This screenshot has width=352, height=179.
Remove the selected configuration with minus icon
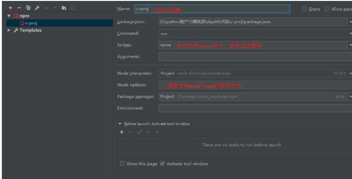pos(19,8)
